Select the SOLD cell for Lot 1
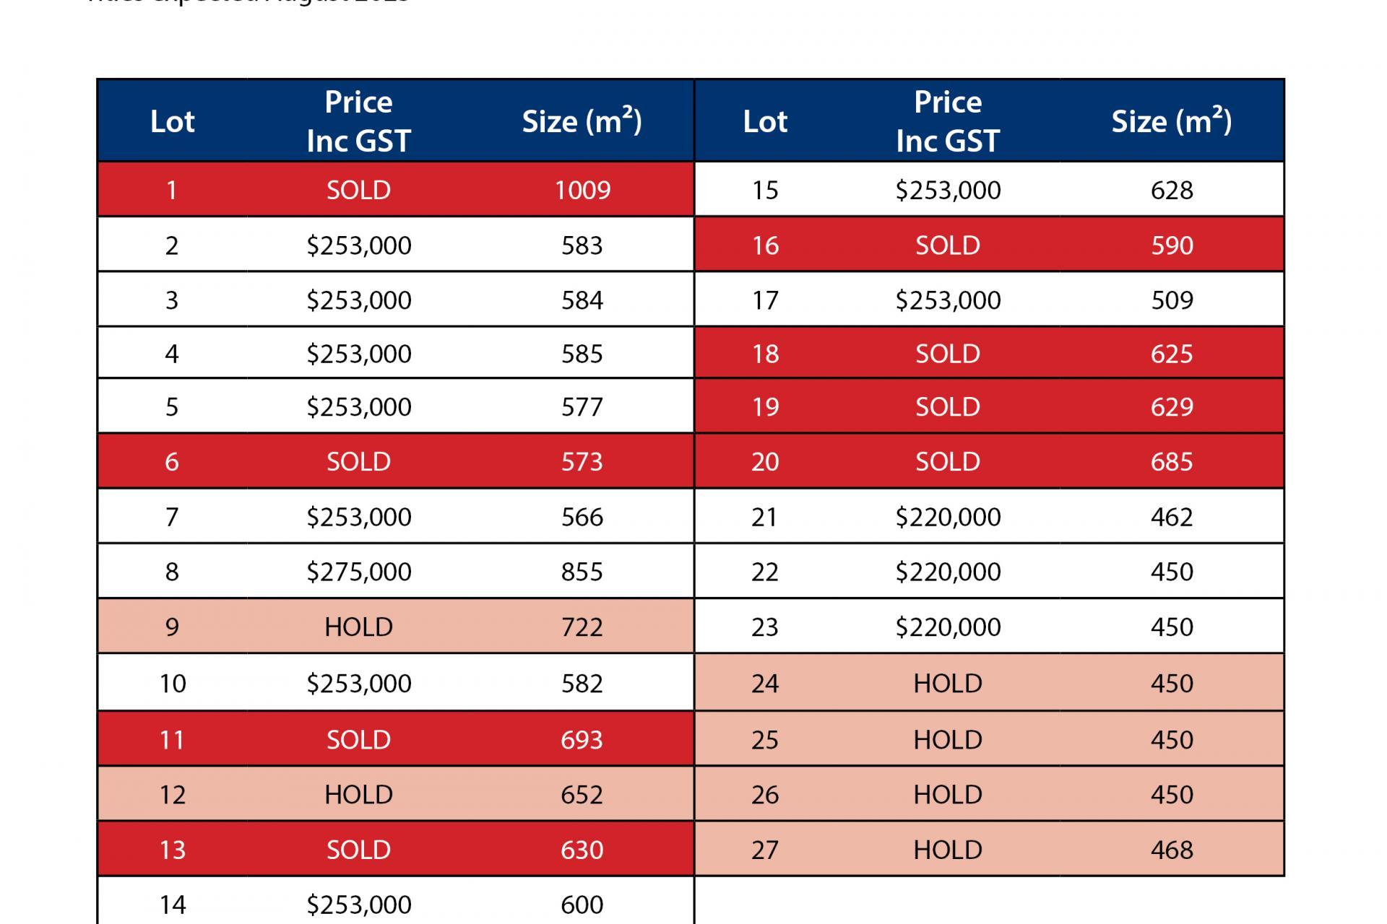 coord(358,190)
